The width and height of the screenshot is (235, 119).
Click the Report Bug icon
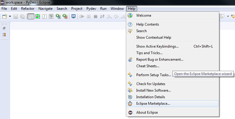pyautogui.click(x=130, y=59)
